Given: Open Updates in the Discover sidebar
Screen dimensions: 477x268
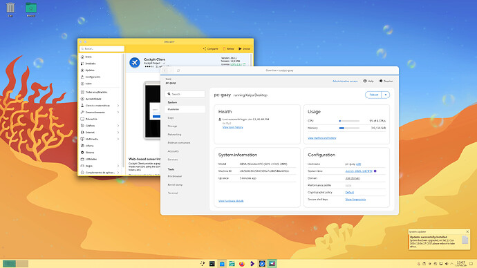Looking at the screenshot, I should [x=90, y=70].
